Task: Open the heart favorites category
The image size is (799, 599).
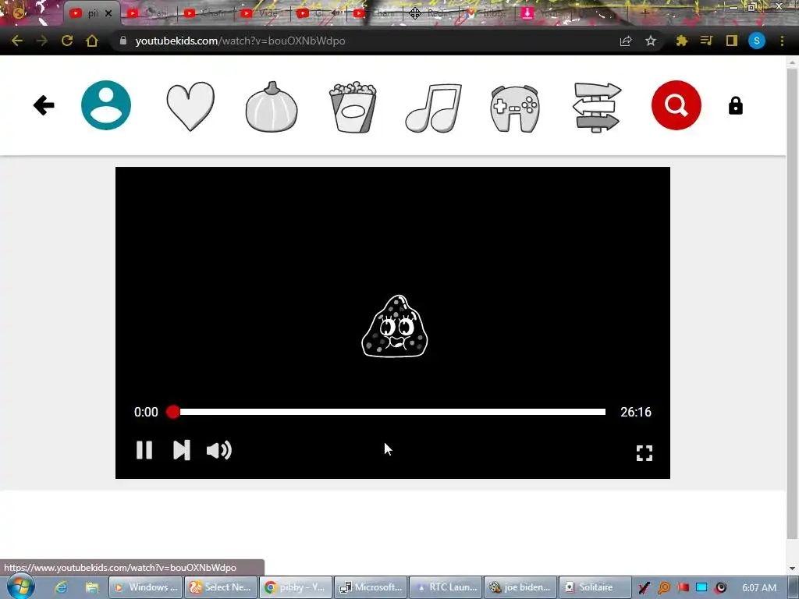Action: click(190, 106)
